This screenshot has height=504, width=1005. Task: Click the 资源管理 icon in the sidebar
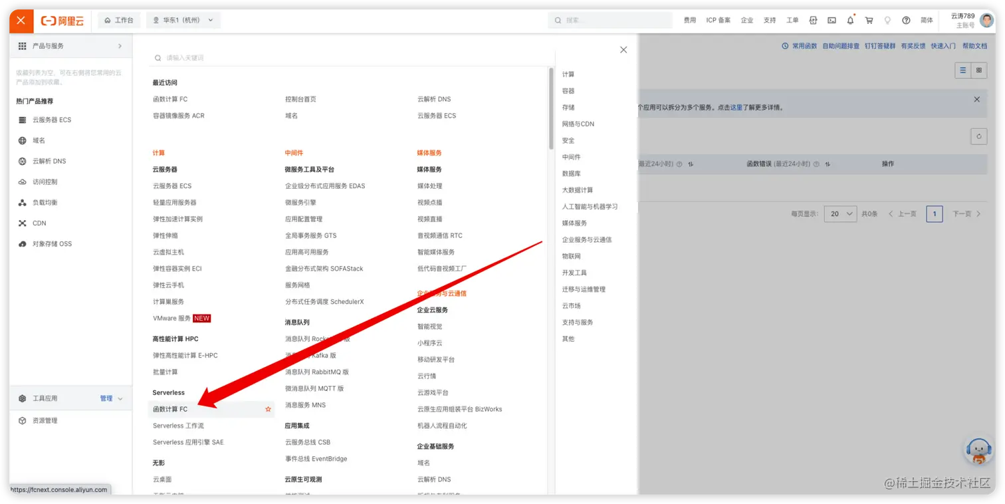(x=23, y=420)
